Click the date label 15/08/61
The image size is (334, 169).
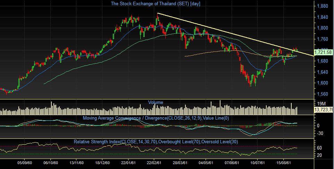[284, 163]
